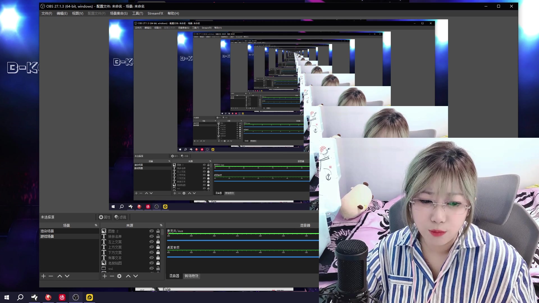This screenshot has height=303, width=539.
Task: Open the 帮助(H) menu
Action: (173, 13)
